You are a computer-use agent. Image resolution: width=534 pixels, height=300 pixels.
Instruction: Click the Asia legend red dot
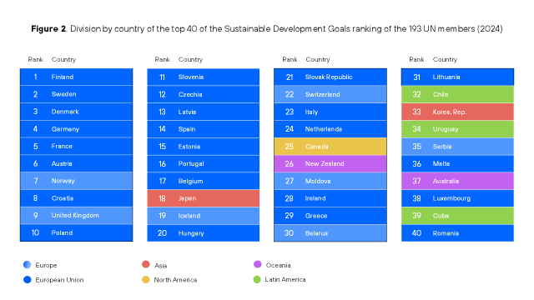[x=146, y=265]
